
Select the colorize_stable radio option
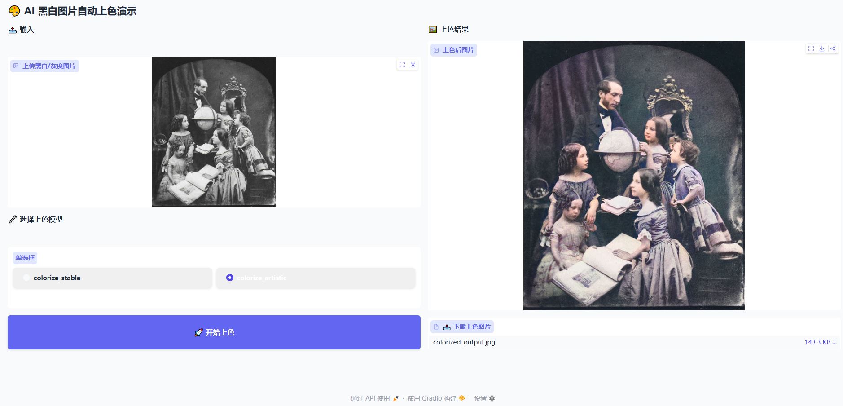coord(112,278)
